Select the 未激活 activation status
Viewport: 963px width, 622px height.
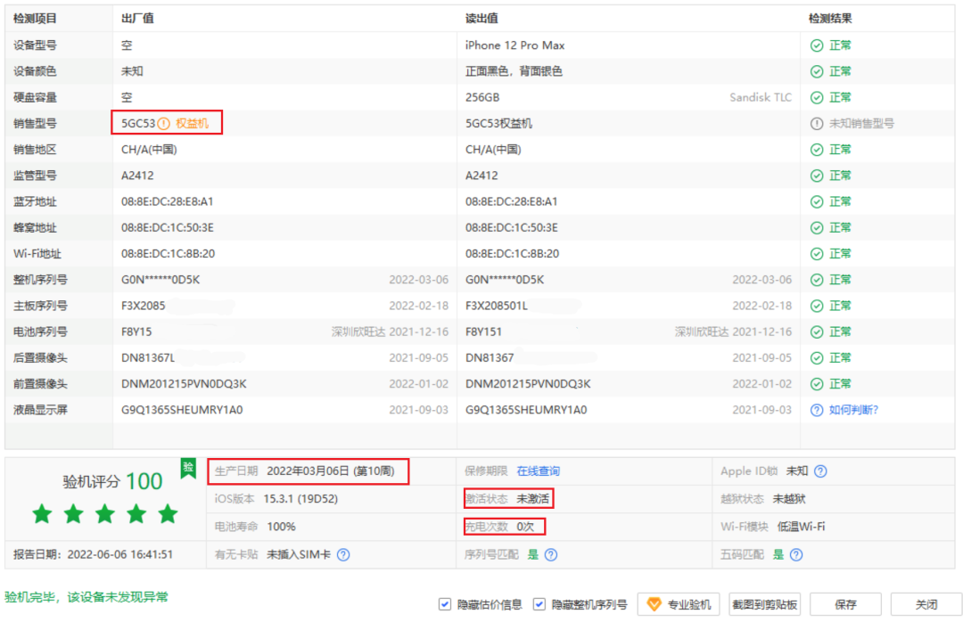pyautogui.click(x=532, y=499)
